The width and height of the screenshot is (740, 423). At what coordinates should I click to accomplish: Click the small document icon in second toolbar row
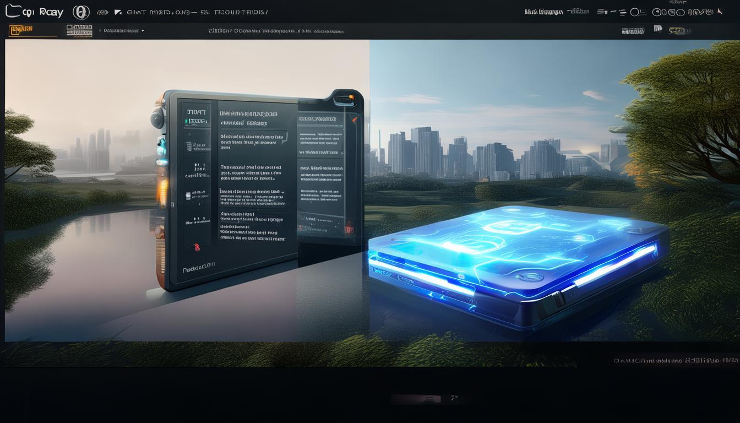657,29
